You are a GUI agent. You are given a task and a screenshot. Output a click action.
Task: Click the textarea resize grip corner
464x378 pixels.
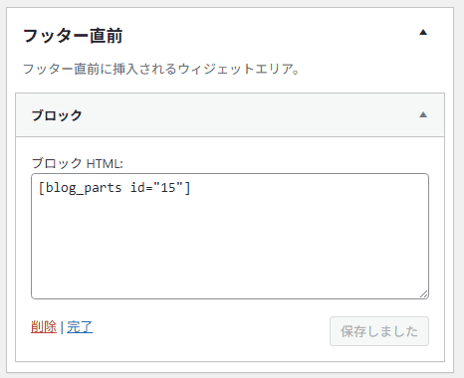[x=424, y=293]
